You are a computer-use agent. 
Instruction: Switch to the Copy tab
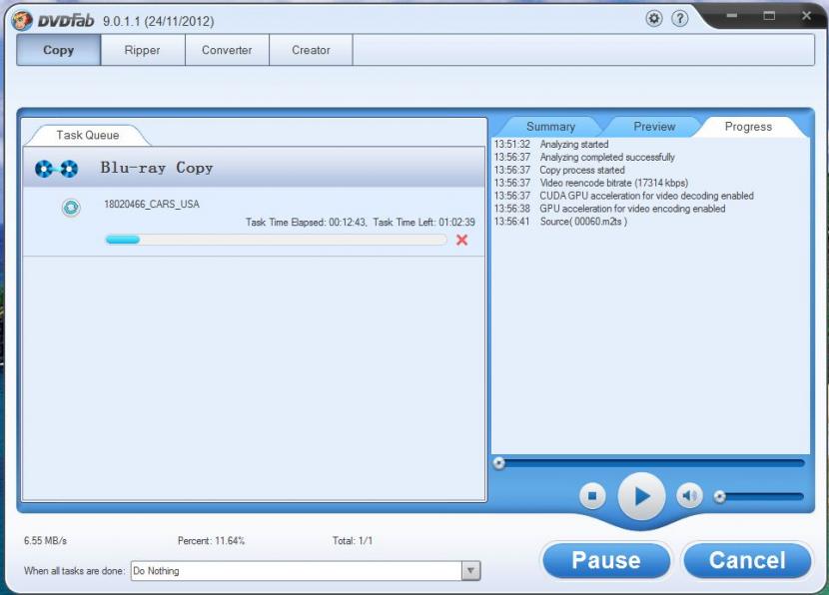(59, 50)
